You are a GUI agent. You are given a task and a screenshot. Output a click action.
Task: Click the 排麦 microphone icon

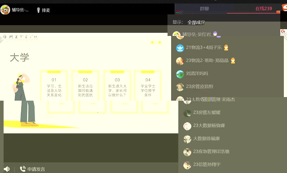tap(38, 10)
